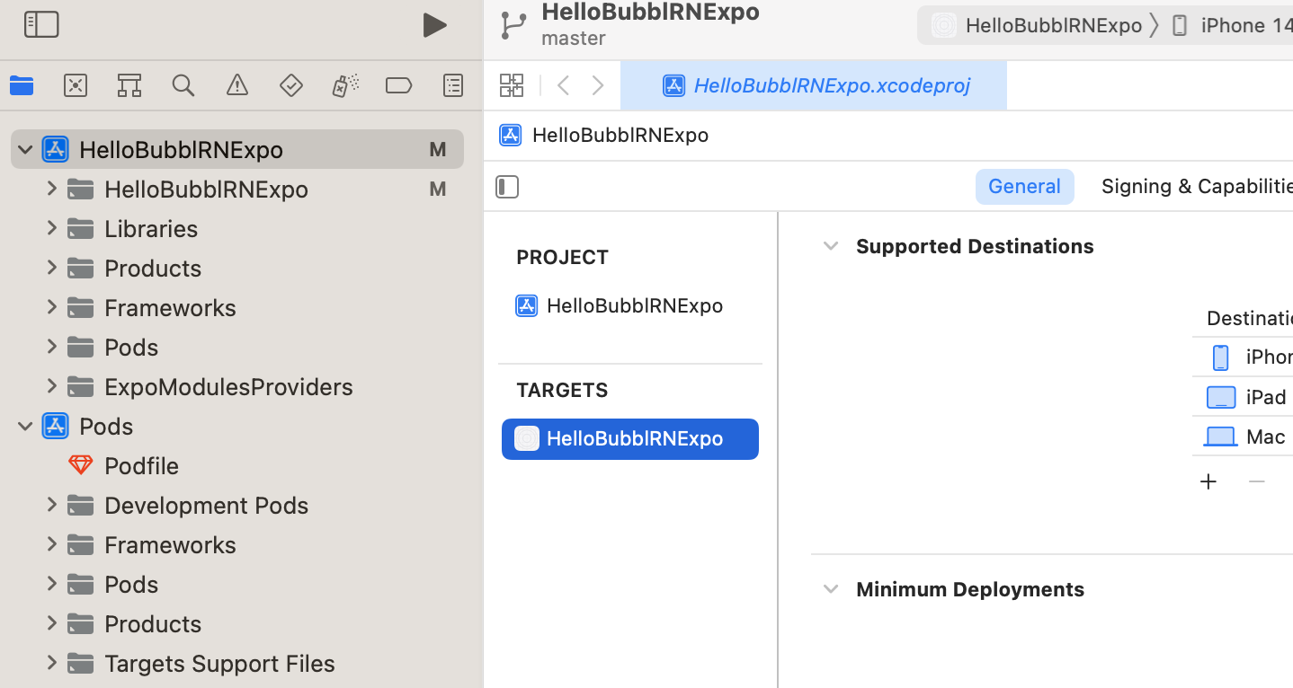Expand the Libraries folder
Image resolution: width=1293 pixels, height=688 pixels.
(51, 228)
